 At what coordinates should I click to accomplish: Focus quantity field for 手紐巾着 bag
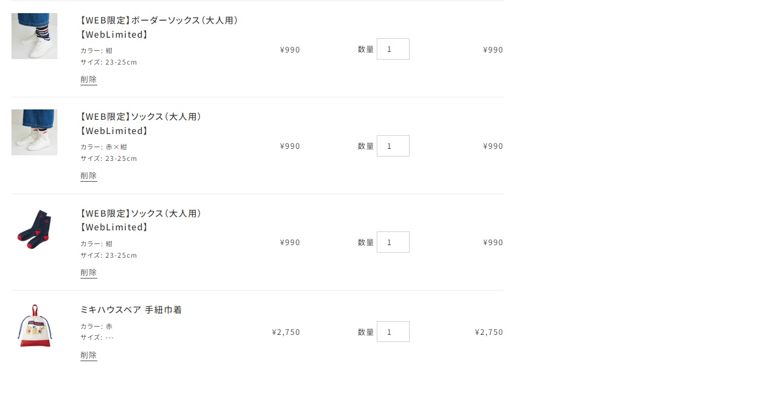[393, 332]
